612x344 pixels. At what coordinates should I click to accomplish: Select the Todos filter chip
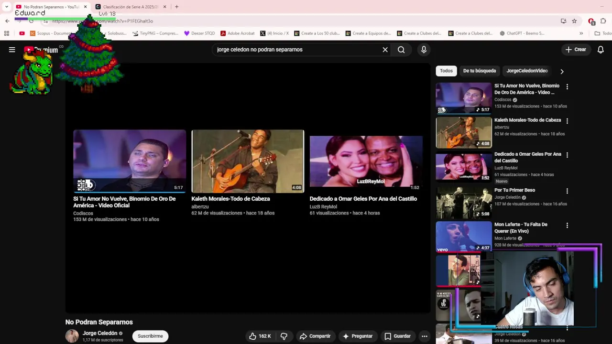click(x=446, y=71)
